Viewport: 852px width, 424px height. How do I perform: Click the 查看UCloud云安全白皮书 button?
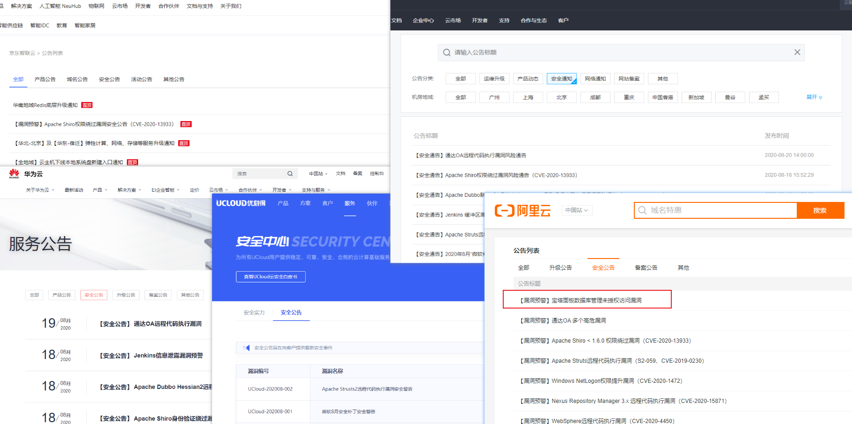(271, 277)
